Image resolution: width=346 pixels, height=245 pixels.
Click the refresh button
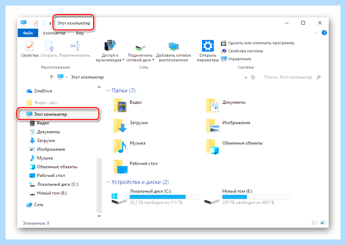pyautogui.click(x=253, y=77)
